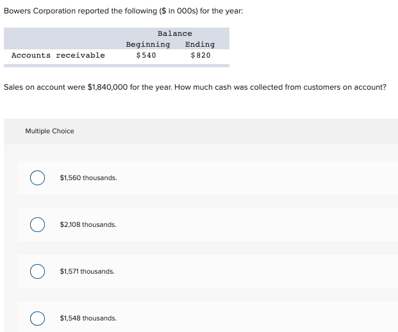The image size is (398, 332).
Task: Click the Accounts receivable row label
Action: tap(58, 55)
